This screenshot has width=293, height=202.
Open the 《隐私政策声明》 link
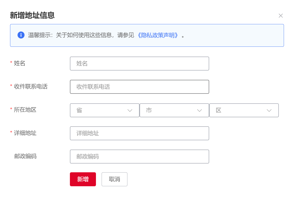click(158, 35)
